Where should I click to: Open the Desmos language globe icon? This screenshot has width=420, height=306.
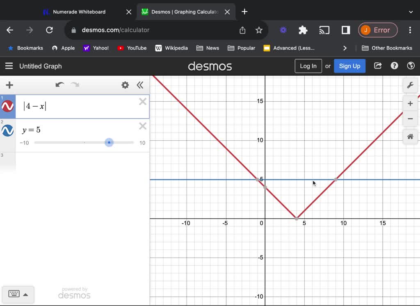411,66
